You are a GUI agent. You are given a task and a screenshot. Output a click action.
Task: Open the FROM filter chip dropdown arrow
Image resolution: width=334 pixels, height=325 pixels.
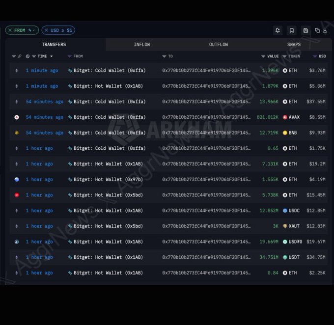(x=34, y=30)
